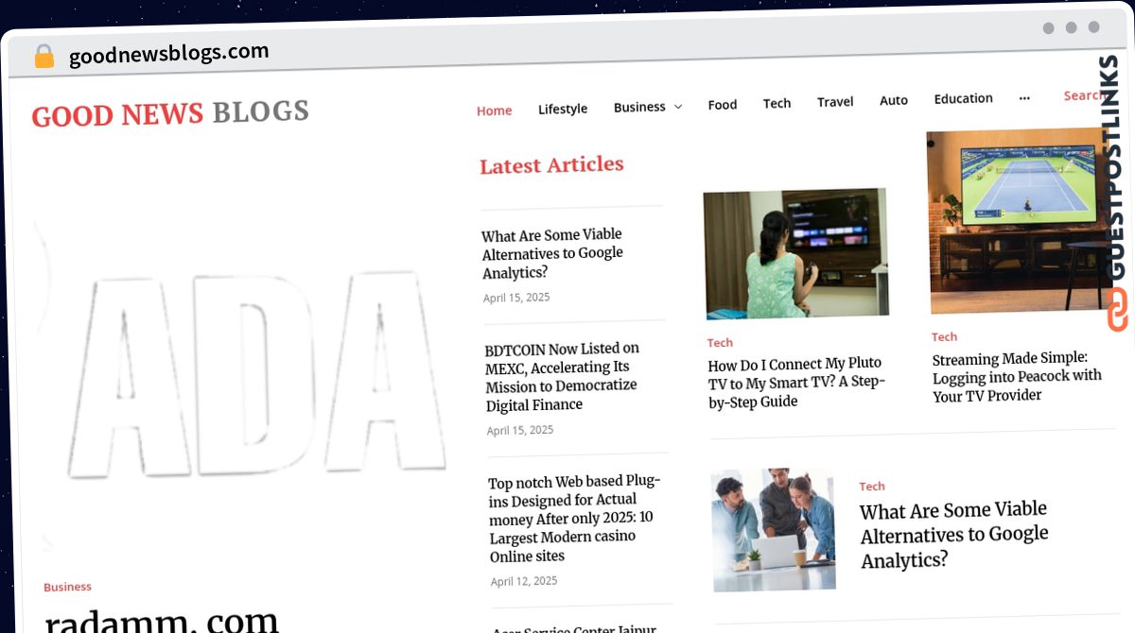
Task: Open the Tech navigation item
Action: (x=777, y=103)
